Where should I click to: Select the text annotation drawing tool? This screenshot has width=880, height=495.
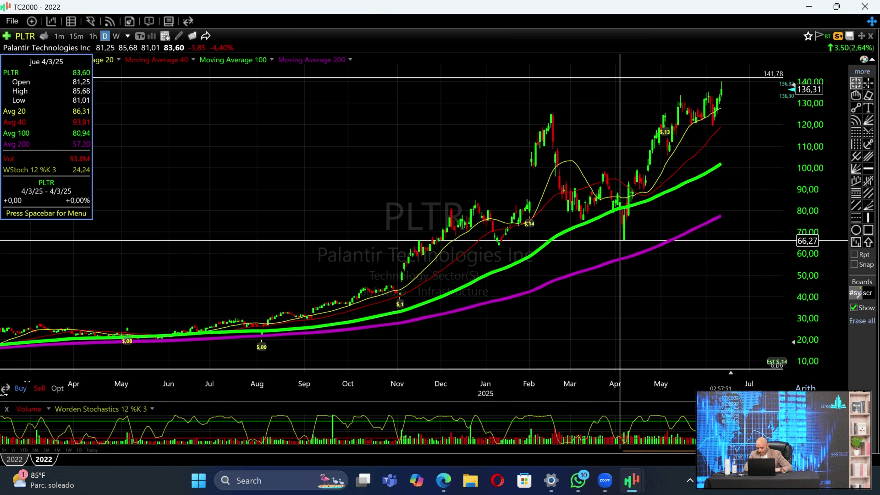[868, 108]
